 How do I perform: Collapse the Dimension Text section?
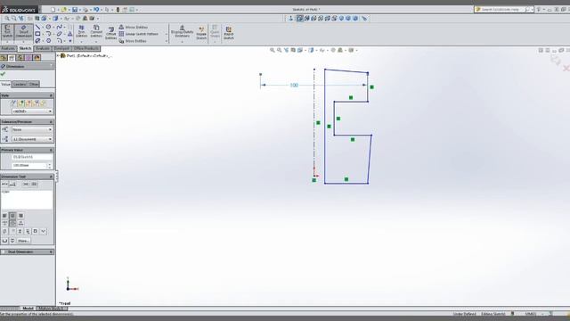(51, 177)
